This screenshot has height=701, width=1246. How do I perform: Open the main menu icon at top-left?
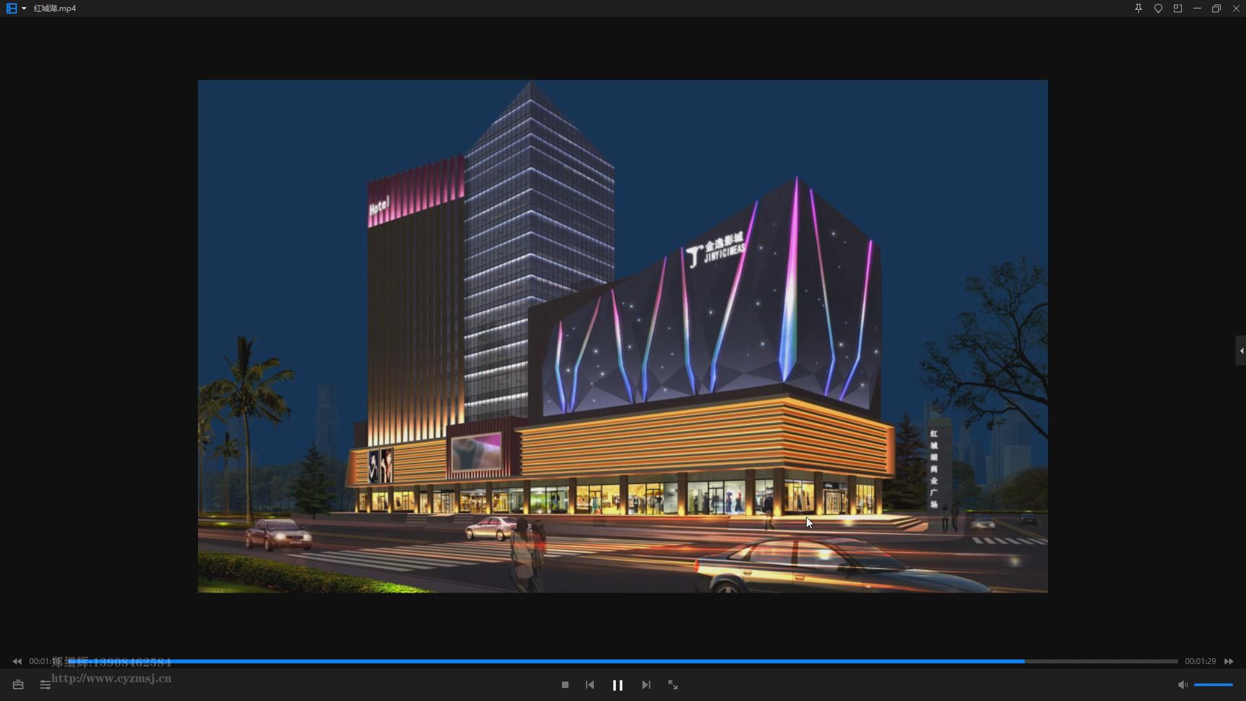(x=11, y=8)
